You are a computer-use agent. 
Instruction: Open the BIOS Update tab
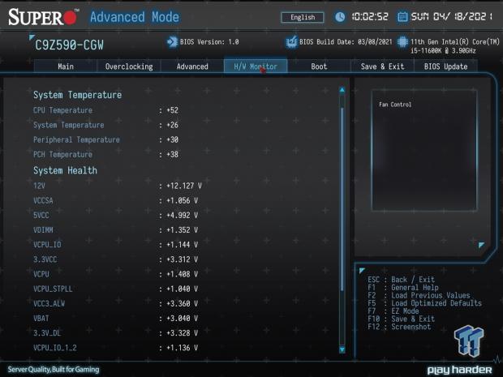click(445, 66)
